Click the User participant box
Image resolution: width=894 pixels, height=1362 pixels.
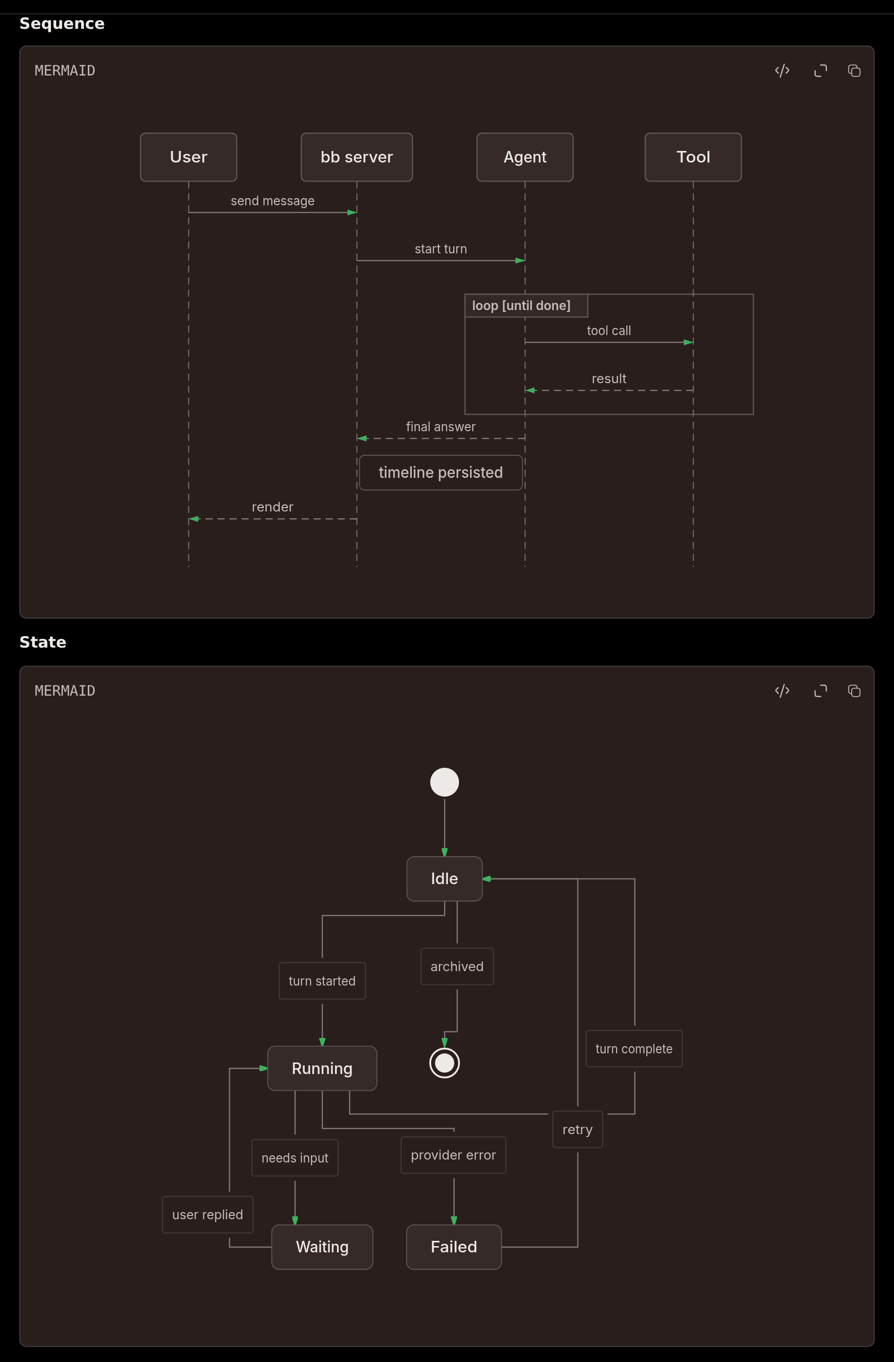pos(189,157)
